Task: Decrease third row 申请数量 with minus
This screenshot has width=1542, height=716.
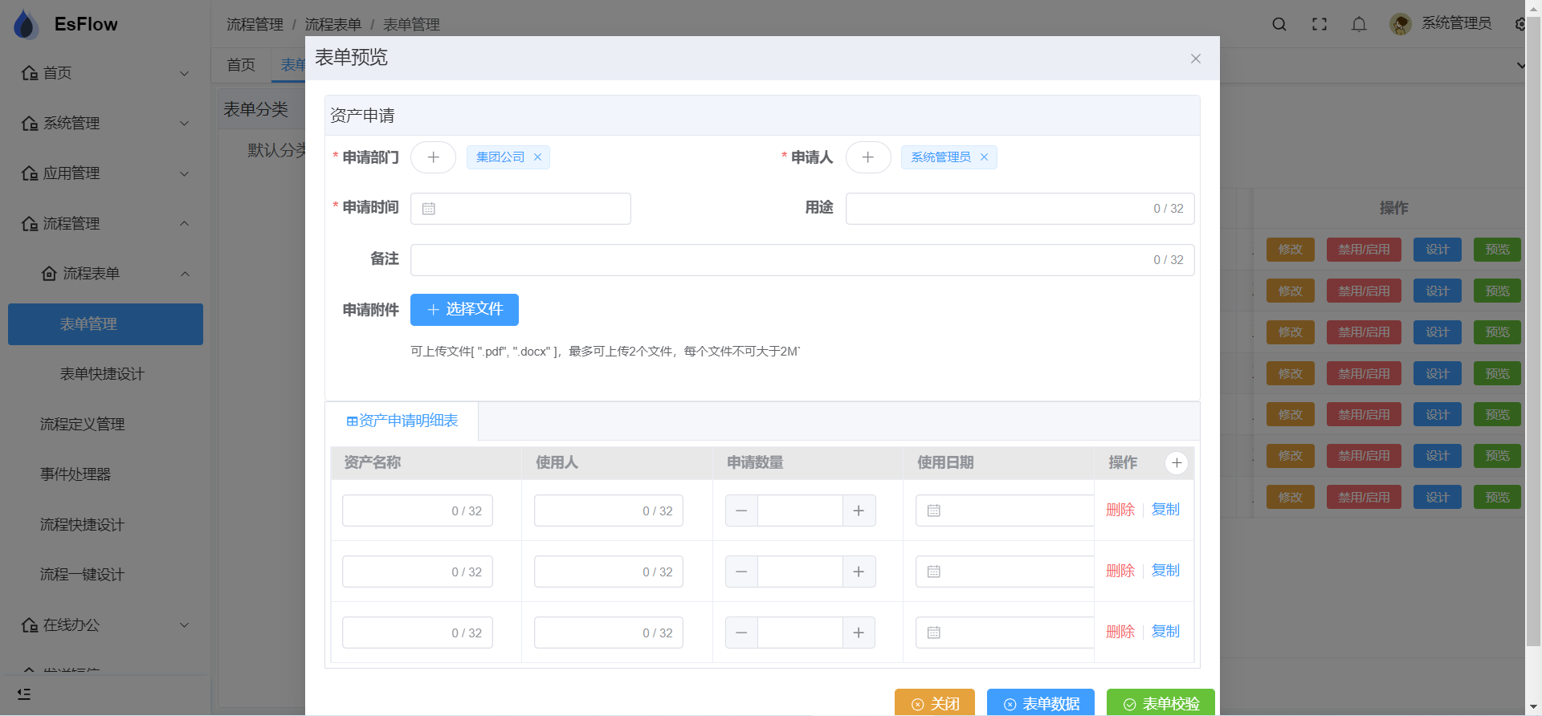Action: pyautogui.click(x=741, y=633)
